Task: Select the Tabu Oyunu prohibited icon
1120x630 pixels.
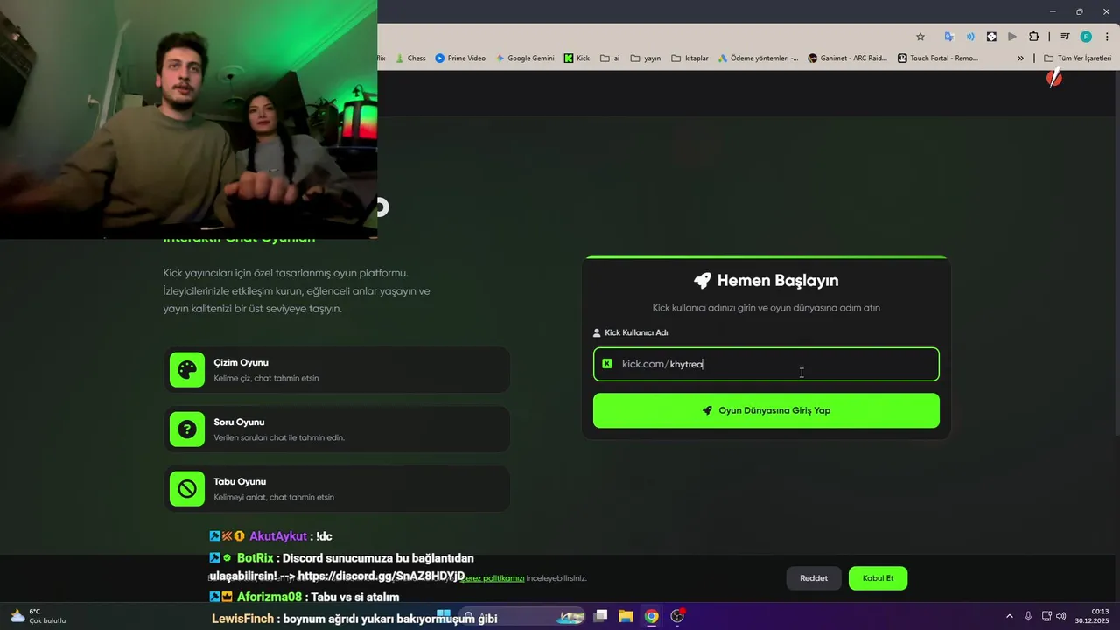Action: click(x=187, y=489)
